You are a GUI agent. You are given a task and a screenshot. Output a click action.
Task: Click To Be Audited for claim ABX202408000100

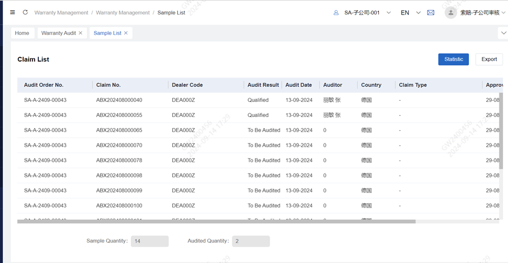coord(264,205)
